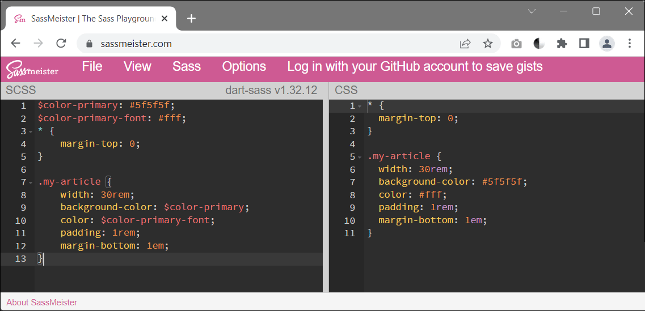Open the View menu
Screen dimensions: 645x311
(x=137, y=66)
